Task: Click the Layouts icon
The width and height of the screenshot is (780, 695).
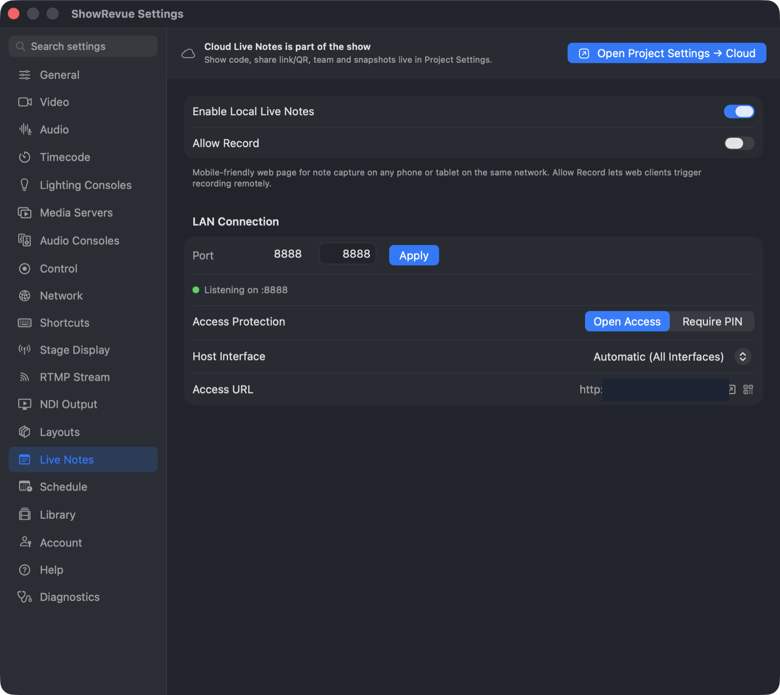Action: coord(25,432)
